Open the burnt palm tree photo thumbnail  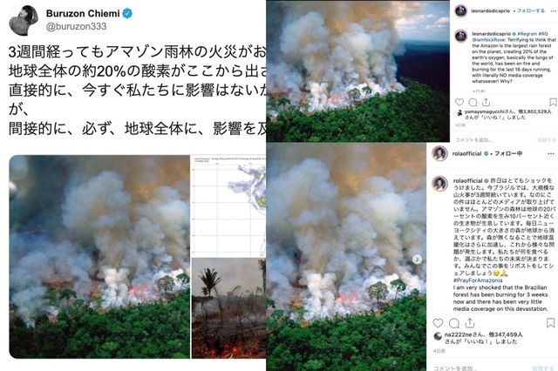pos(228,308)
